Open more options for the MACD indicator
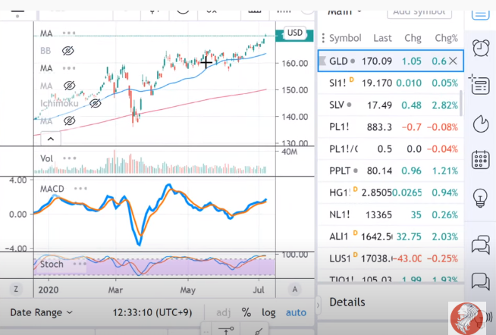496x335 pixels. pos(80,189)
